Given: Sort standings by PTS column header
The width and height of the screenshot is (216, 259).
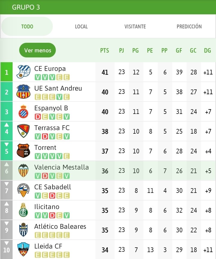Looking at the screenshot, I should pyautogui.click(x=105, y=50).
